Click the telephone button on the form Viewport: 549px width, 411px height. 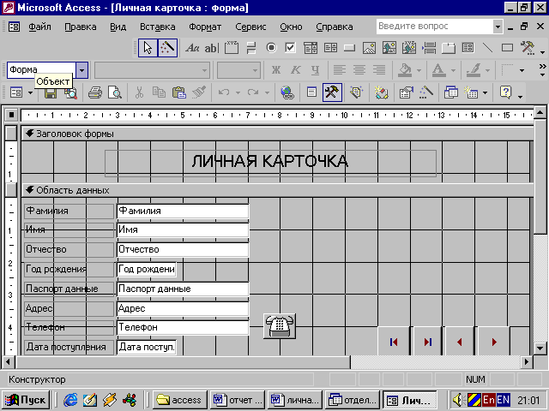(280, 326)
